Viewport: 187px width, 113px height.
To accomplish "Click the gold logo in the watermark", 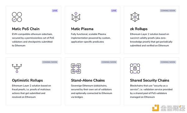I will click(x=156, y=108).
